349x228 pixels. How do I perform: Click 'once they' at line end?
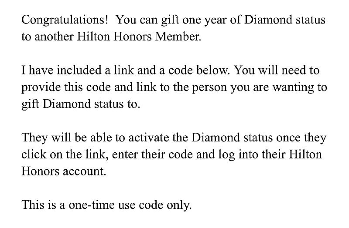pos(301,138)
